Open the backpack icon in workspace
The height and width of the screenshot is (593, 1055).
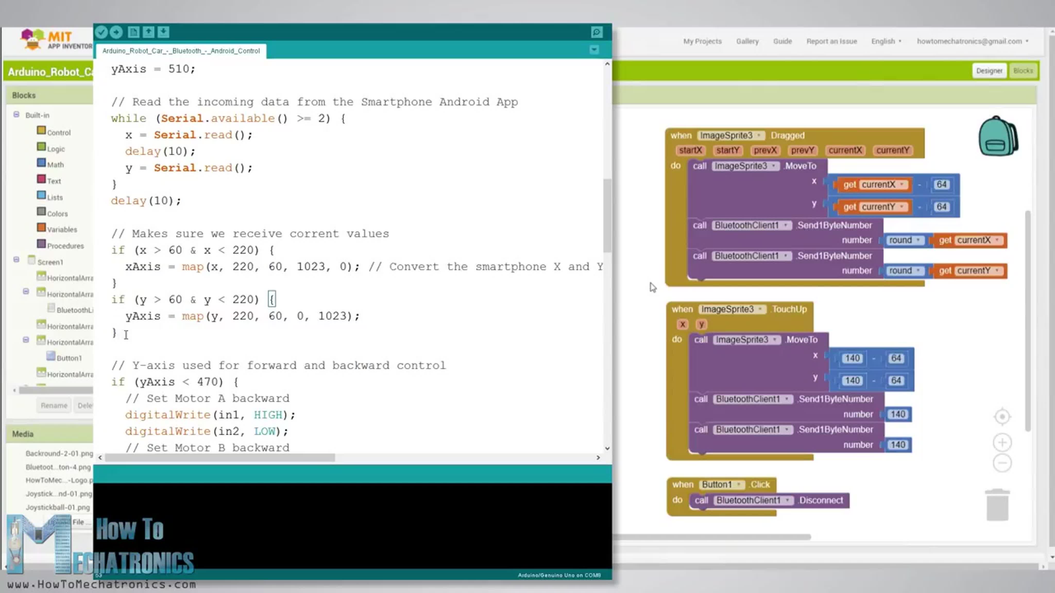[x=998, y=136]
